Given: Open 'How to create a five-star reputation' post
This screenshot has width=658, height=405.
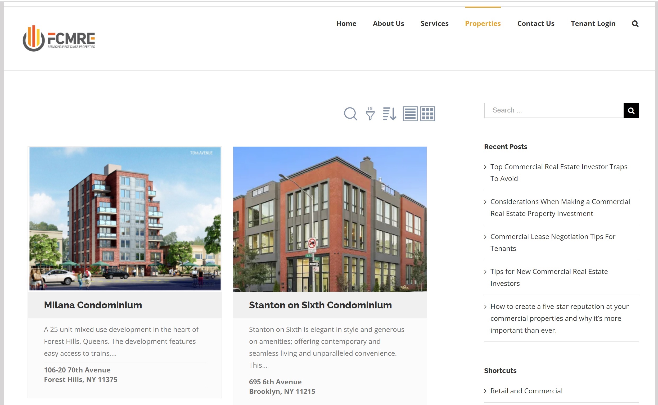Looking at the screenshot, I should coord(559,318).
